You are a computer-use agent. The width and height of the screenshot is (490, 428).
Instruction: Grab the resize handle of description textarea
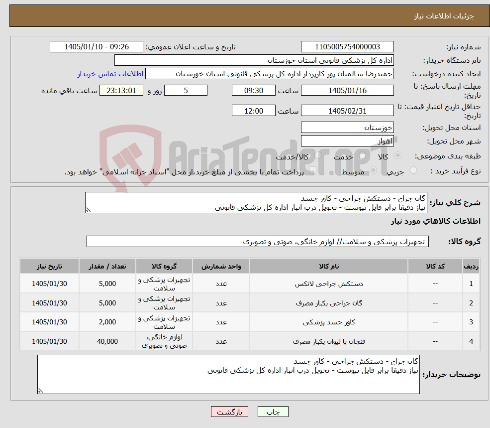[88, 210]
